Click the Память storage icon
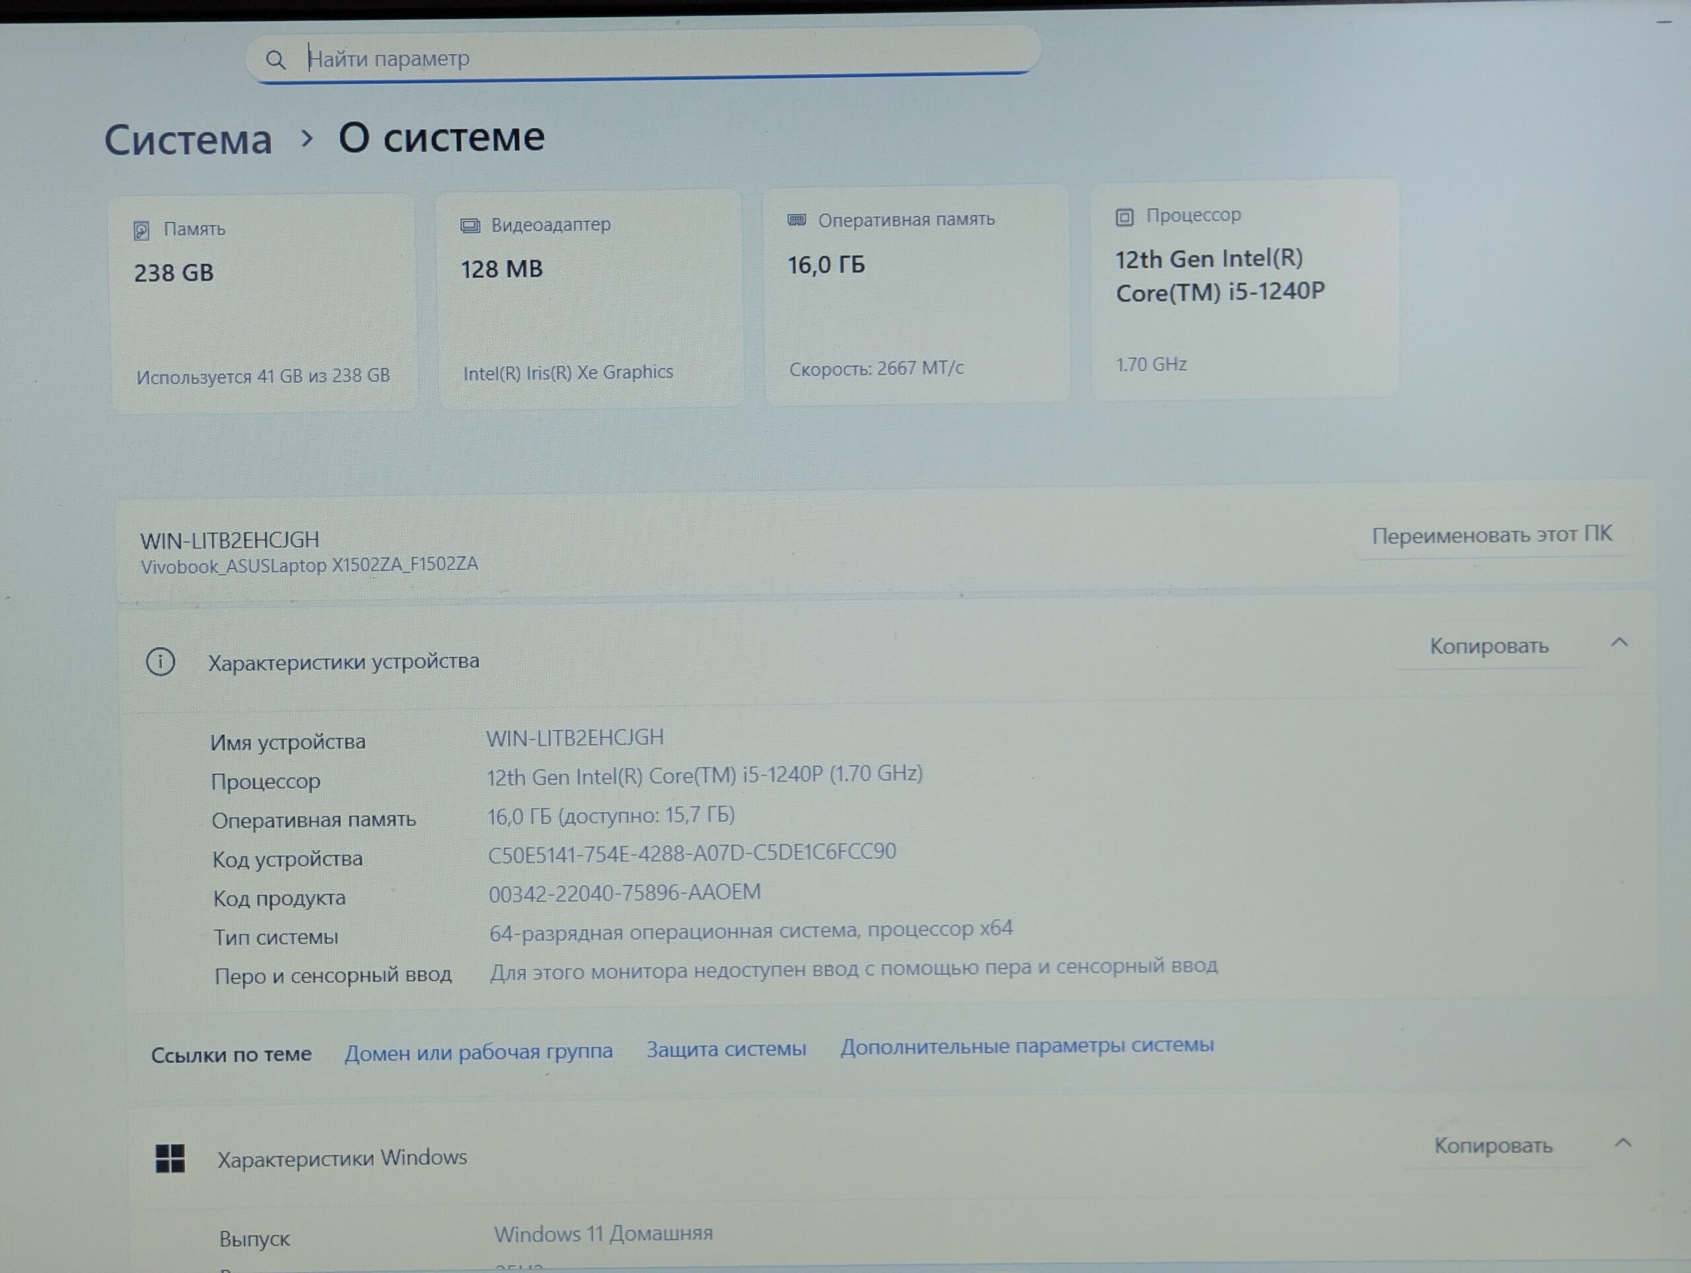Viewport: 1691px width, 1273px height. 141,230
